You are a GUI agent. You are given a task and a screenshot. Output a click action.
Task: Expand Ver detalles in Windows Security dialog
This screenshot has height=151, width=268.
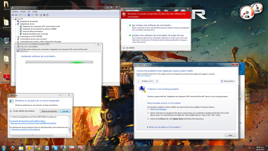tap(129, 48)
